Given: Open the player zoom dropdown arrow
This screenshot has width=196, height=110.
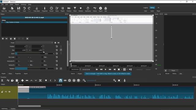Looking at the screenshot, I should coord(122,69).
